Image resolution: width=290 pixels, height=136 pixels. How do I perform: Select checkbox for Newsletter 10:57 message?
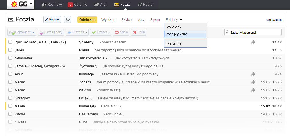pos(10,58)
